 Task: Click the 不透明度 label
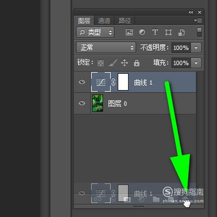click(x=154, y=48)
